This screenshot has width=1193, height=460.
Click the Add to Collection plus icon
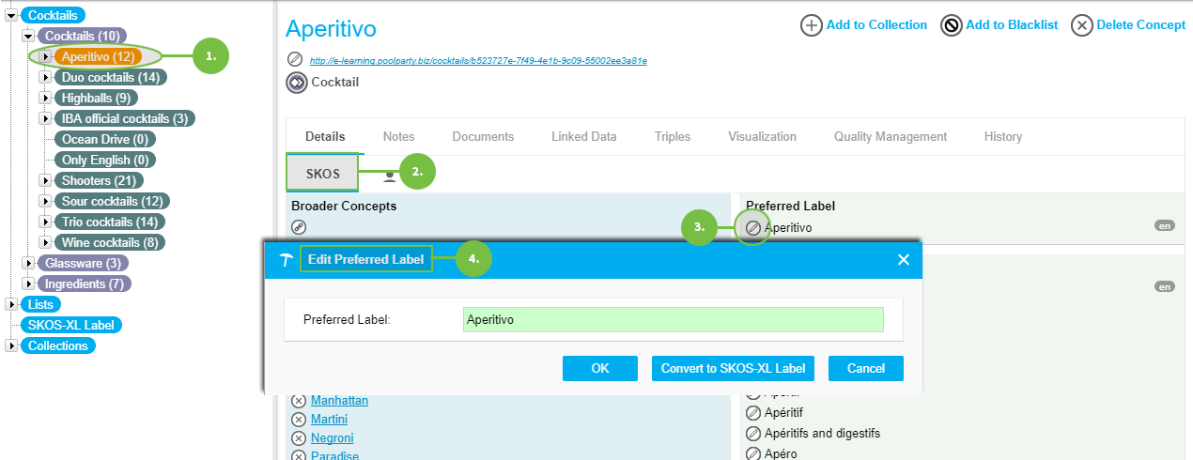click(811, 25)
